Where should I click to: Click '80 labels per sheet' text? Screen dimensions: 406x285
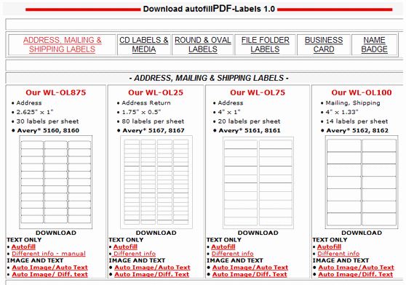tap(153, 121)
